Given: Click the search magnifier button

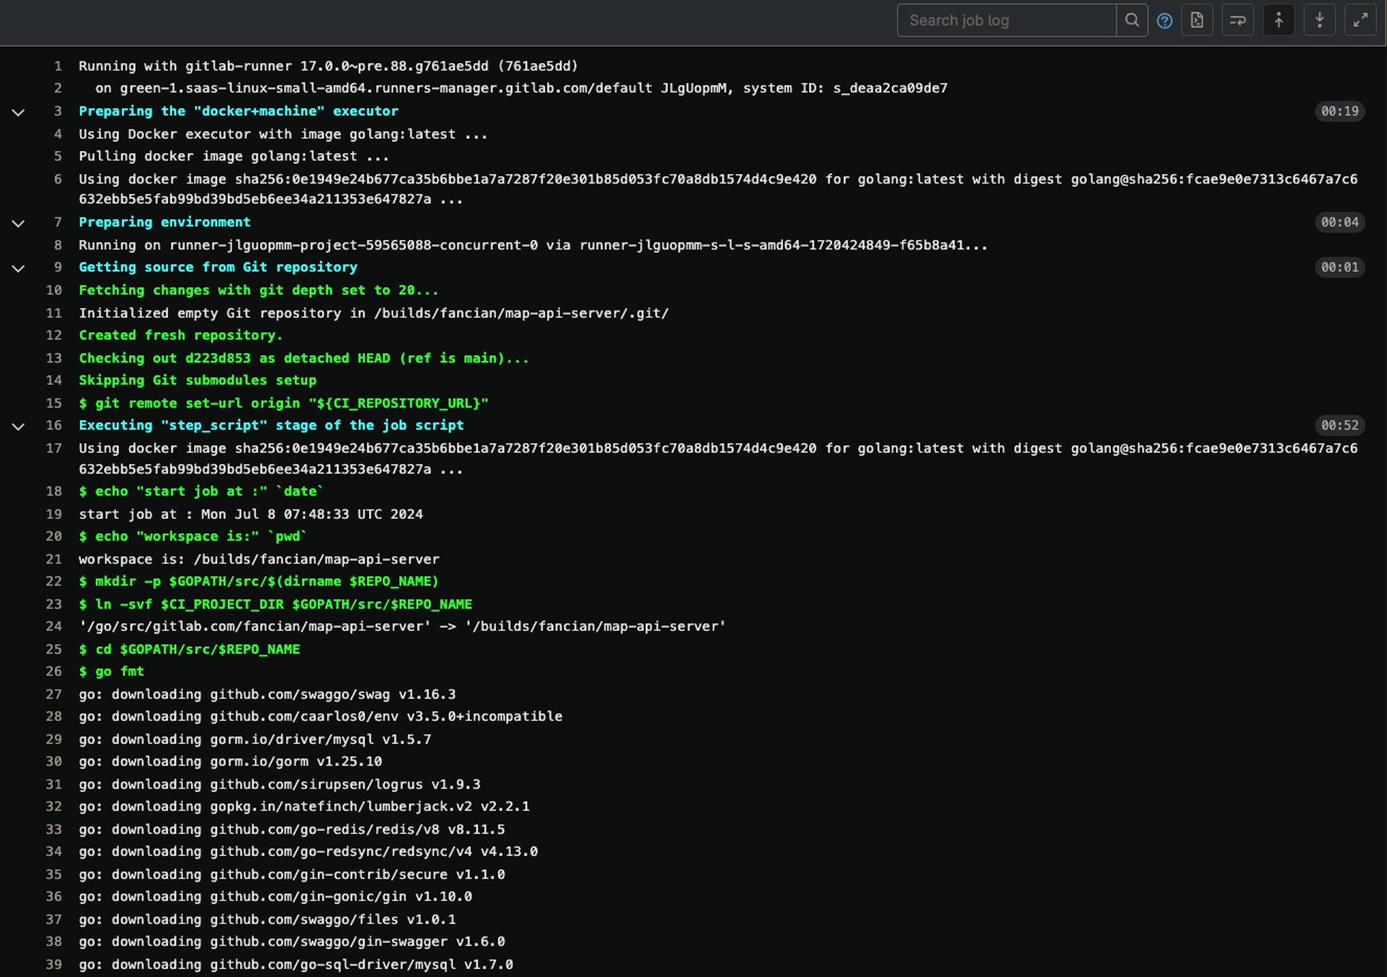Looking at the screenshot, I should 1131,20.
